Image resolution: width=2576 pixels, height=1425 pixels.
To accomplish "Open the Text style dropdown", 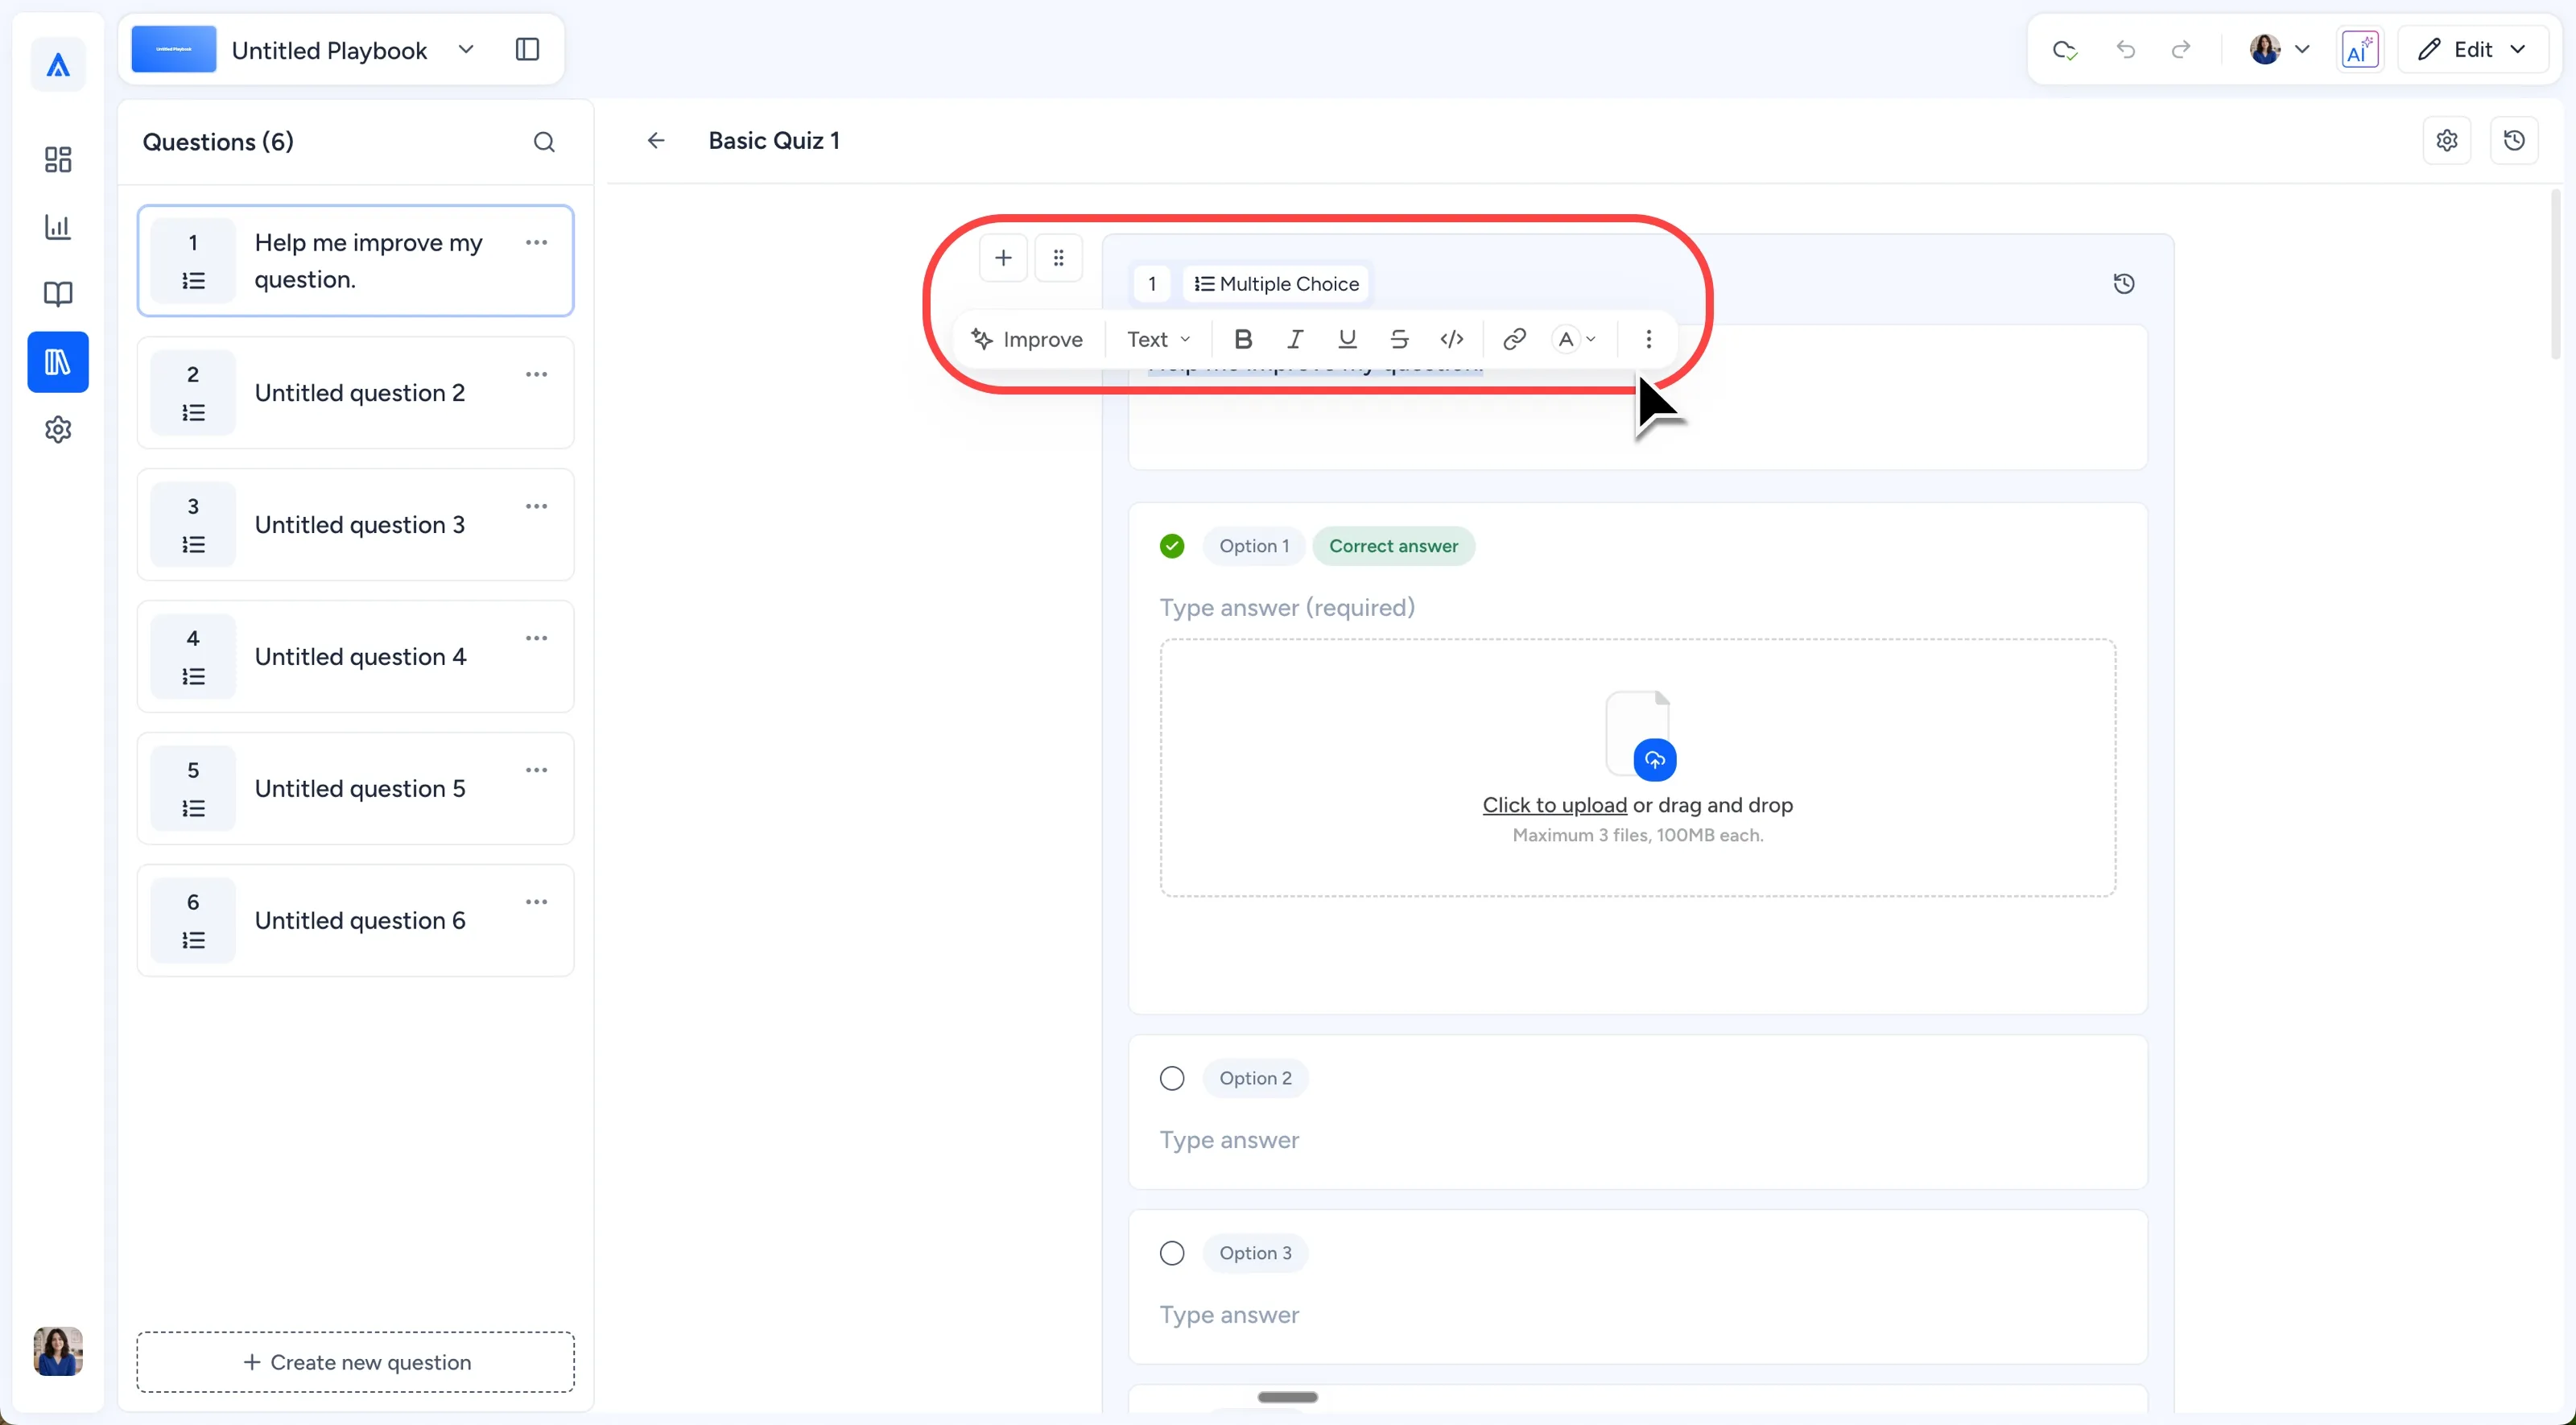I will [1158, 340].
